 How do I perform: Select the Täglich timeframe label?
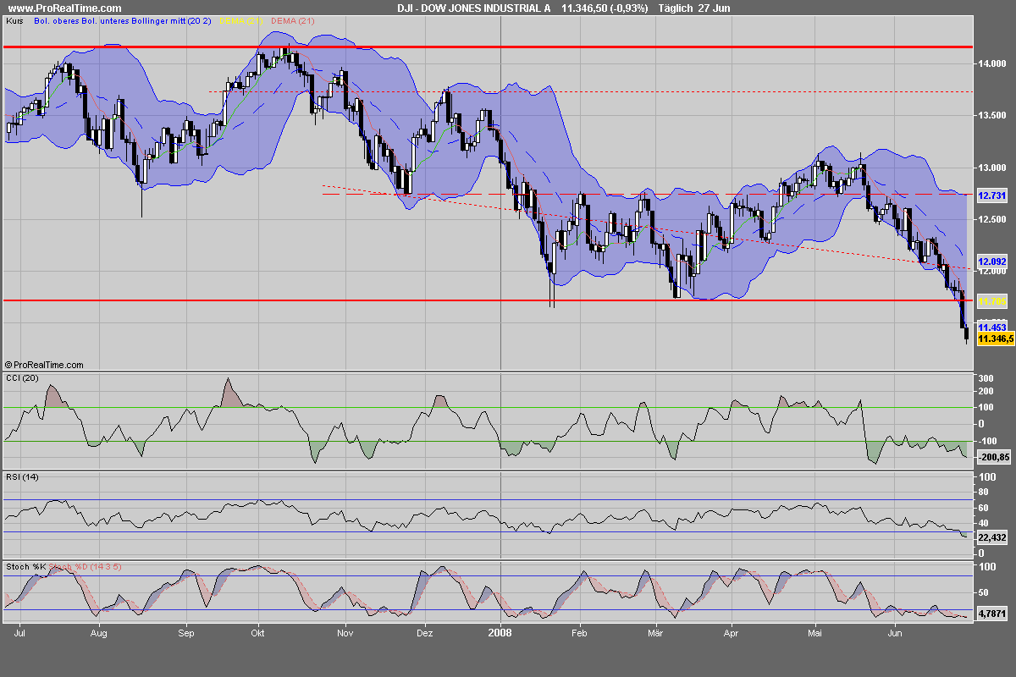(x=676, y=8)
